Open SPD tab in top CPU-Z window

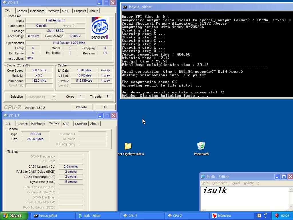65,11
